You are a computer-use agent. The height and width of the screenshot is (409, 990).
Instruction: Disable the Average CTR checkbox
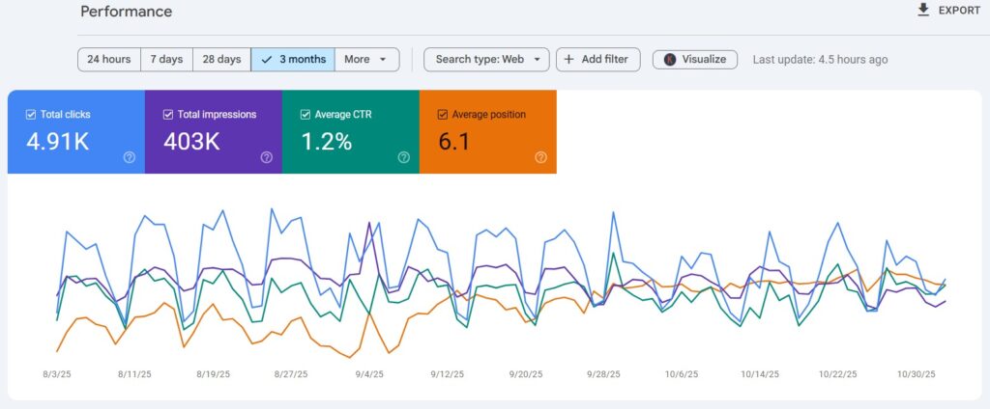[306, 115]
